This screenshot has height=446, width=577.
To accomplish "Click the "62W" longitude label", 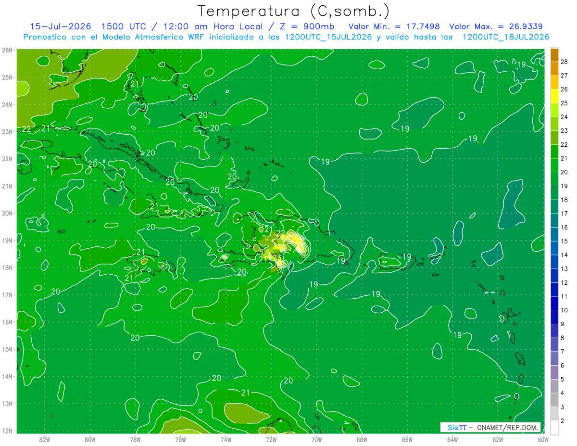I will point(498,439).
